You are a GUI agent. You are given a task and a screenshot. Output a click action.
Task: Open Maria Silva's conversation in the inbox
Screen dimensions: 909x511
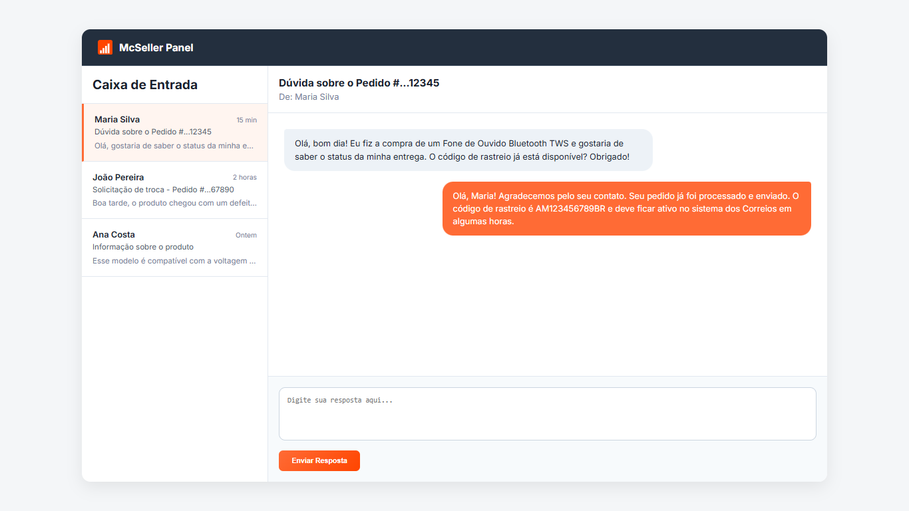coord(175,132)
